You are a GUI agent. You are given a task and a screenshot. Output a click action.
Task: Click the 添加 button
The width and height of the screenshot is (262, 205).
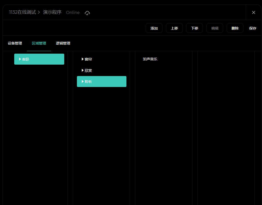(154, 28)
